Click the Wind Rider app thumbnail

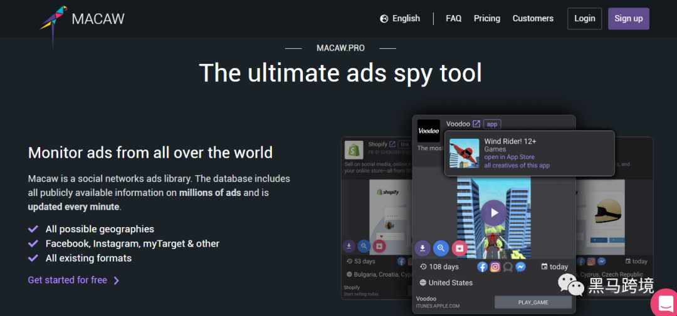(x=464, y=153)
